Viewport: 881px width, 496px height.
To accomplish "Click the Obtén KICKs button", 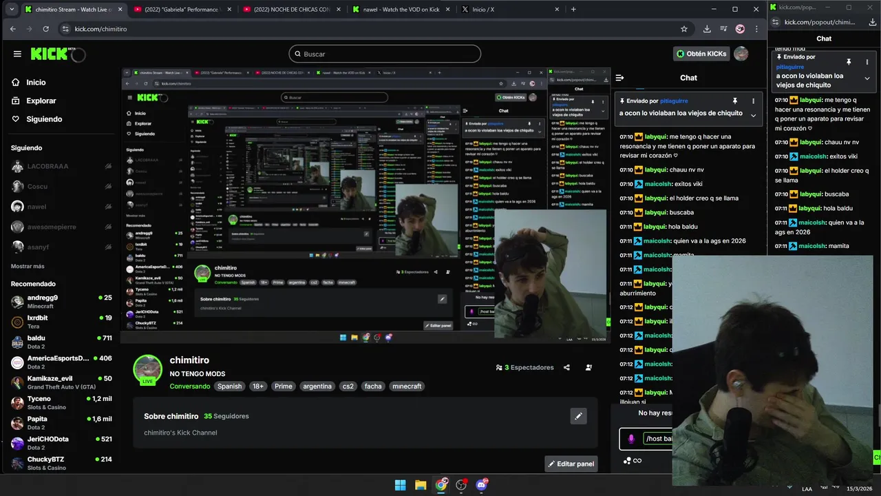I will (x=701, y=54).
